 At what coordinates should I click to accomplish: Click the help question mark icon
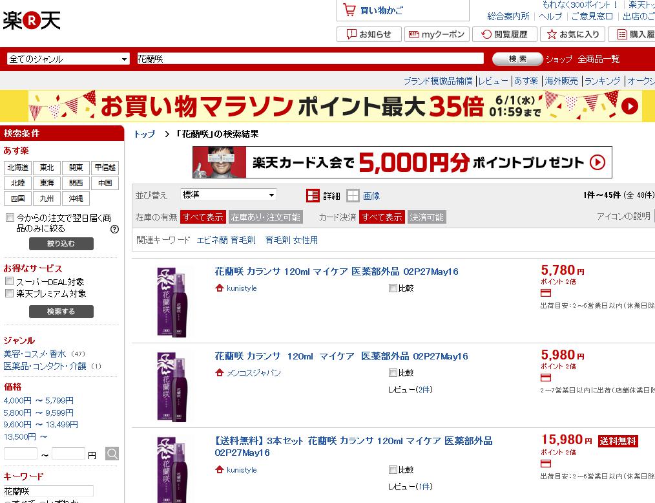(114, 229)
